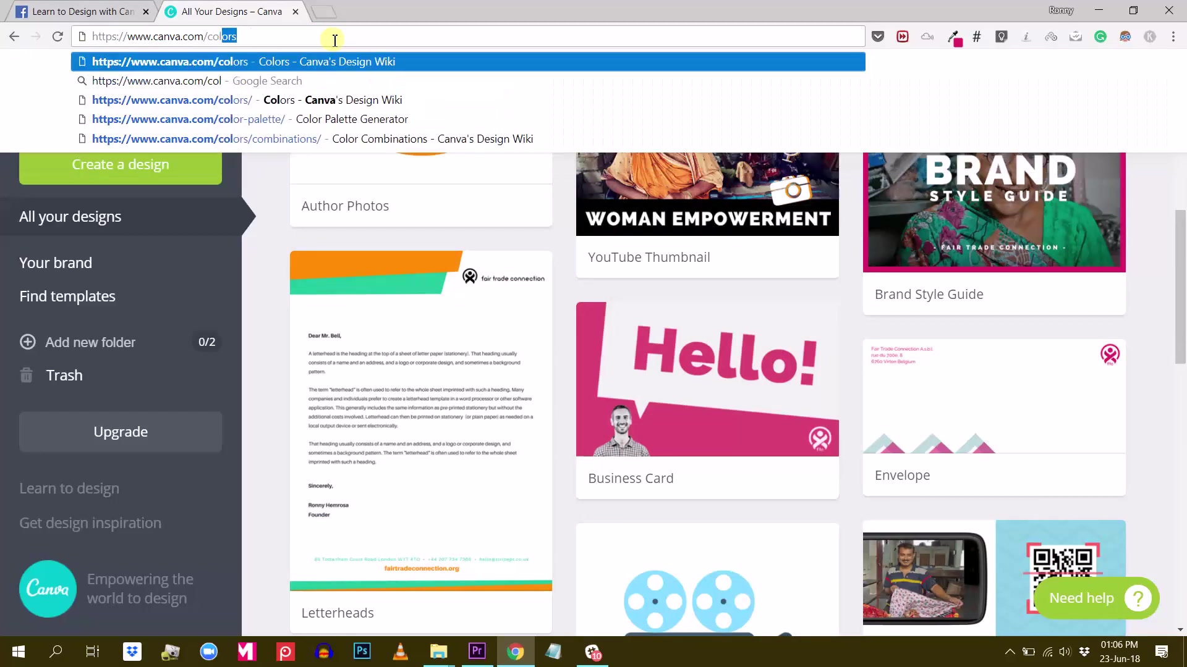Go to Your brand

(56, 262)
